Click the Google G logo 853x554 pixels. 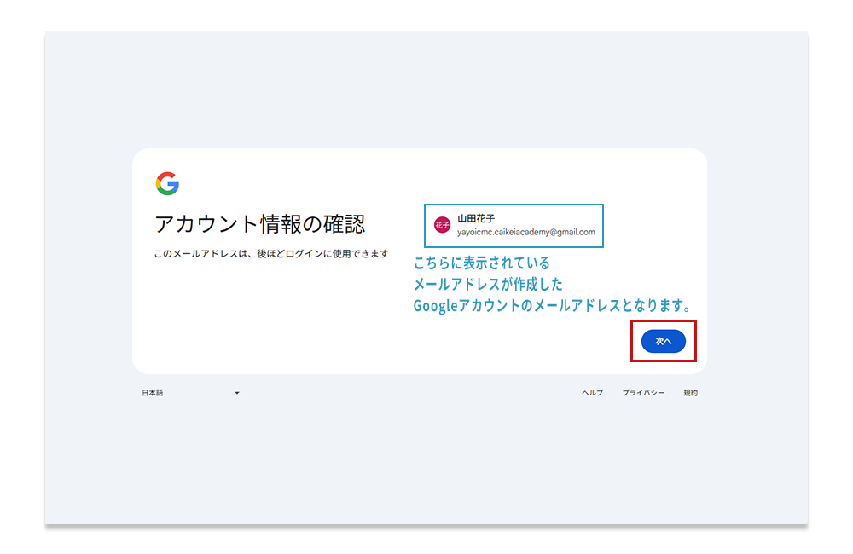167,184
